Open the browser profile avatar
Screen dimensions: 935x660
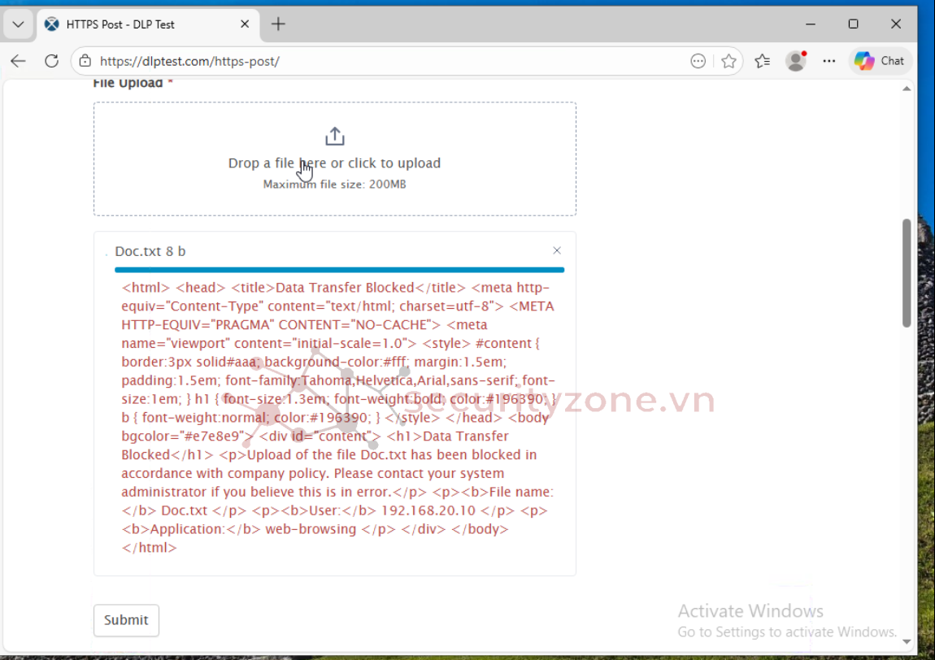(x=795, y=61)
